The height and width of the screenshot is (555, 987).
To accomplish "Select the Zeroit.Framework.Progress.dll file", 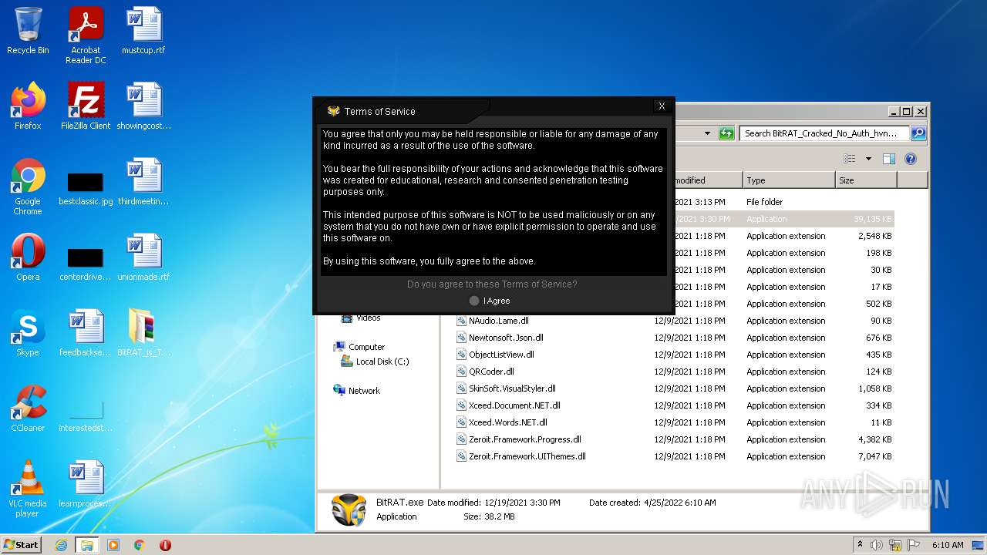I will (x=524, y=439).
